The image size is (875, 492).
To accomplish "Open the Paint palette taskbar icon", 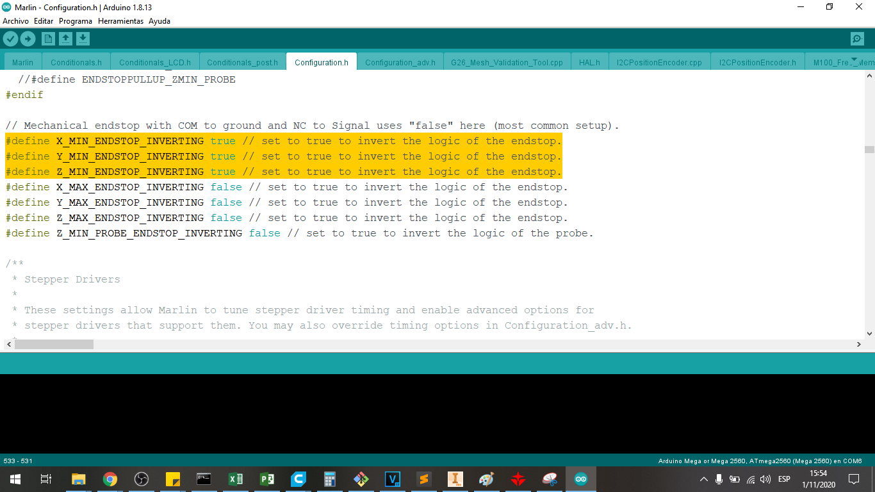I will pyautogui.click(x=487, y=479).
